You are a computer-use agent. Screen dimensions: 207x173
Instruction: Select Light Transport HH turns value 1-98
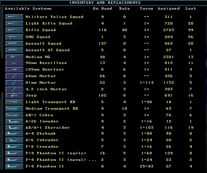(147, 102)
